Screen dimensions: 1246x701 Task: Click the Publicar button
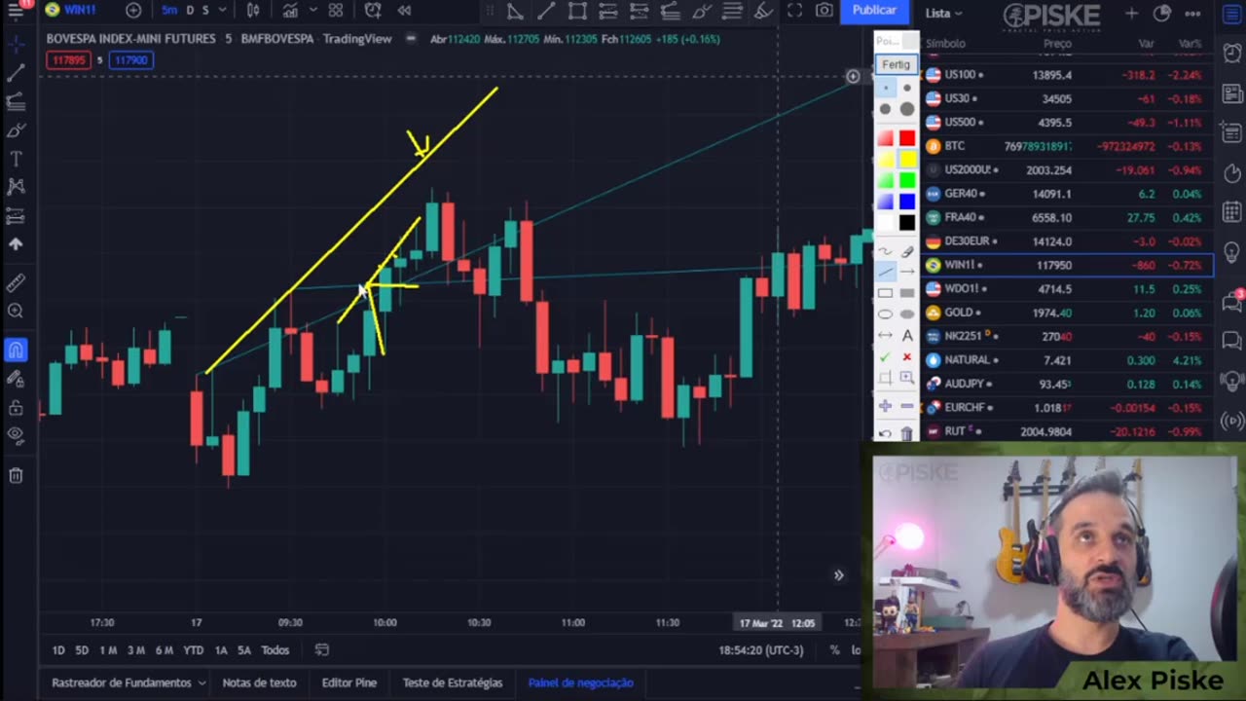click(x=874, y=10)
